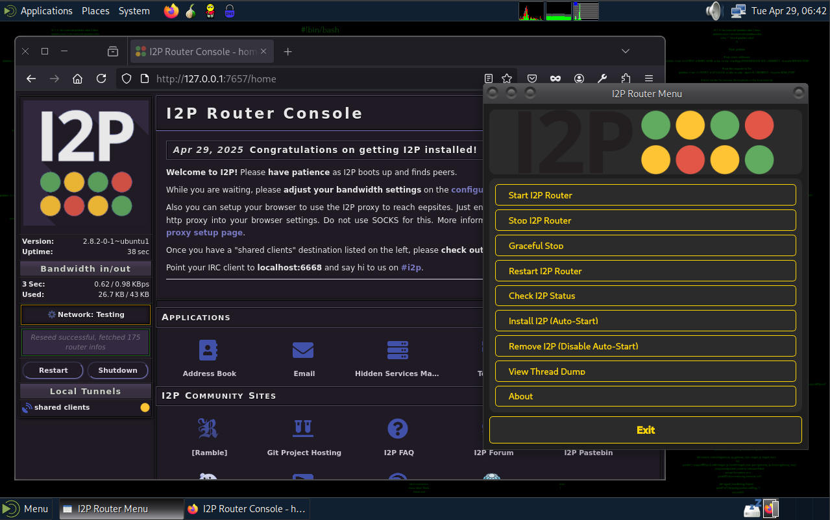This screenshot has height=520, width=830.
Task: Expand the list all tabs chevron
Action: pos(626,51)
